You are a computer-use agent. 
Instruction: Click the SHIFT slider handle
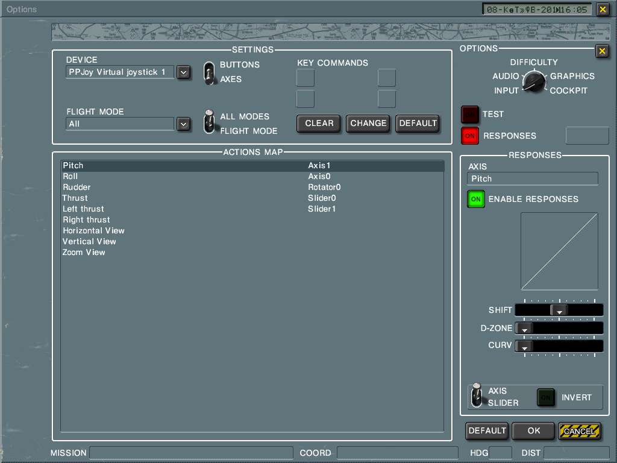[559, 310]
